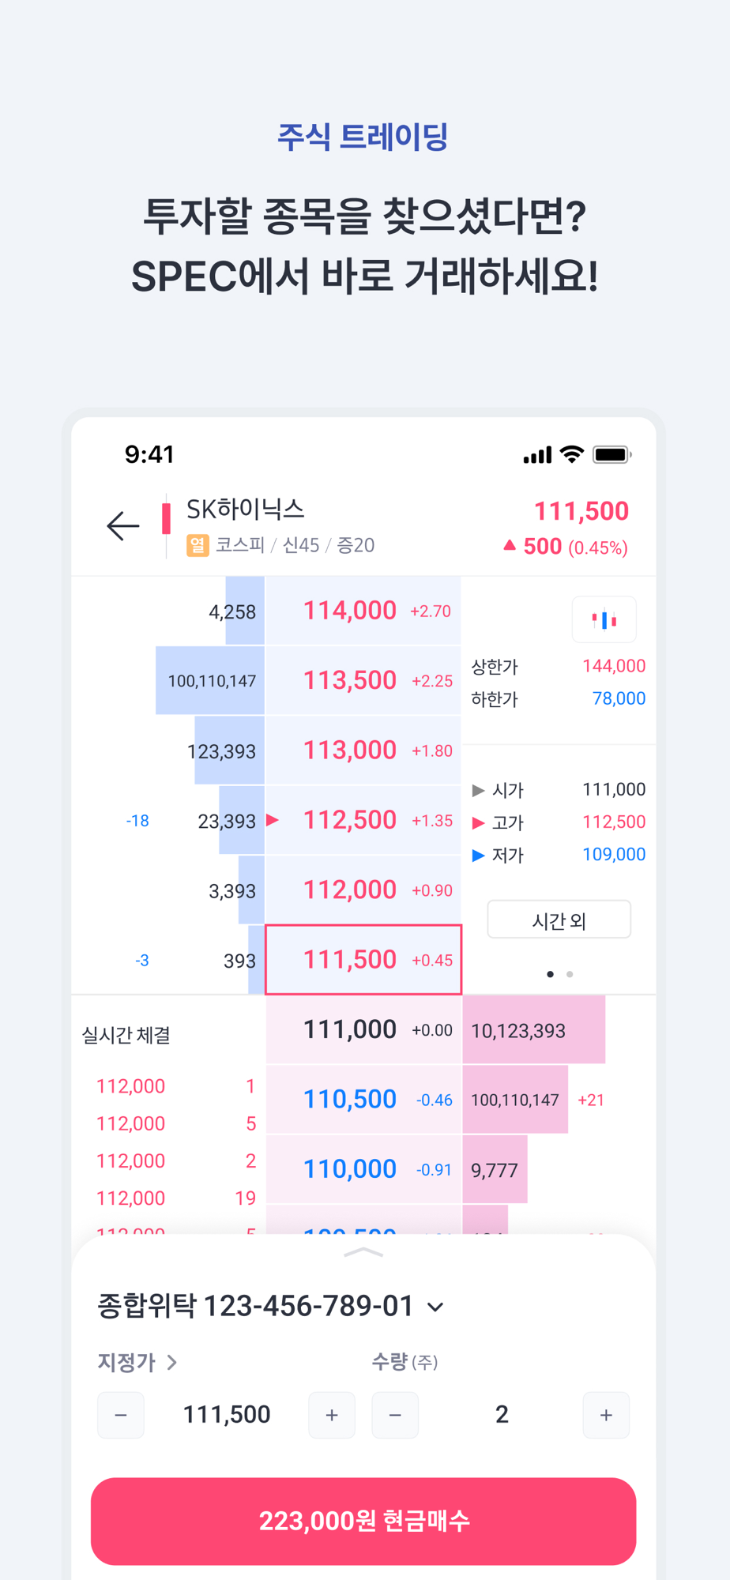The image size is (730, 1580).
Task: Pull up the order panel handle chevron
Action: coord(363,1253)
